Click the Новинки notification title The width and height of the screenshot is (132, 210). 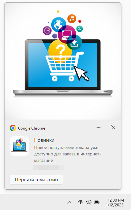(44, 140)
